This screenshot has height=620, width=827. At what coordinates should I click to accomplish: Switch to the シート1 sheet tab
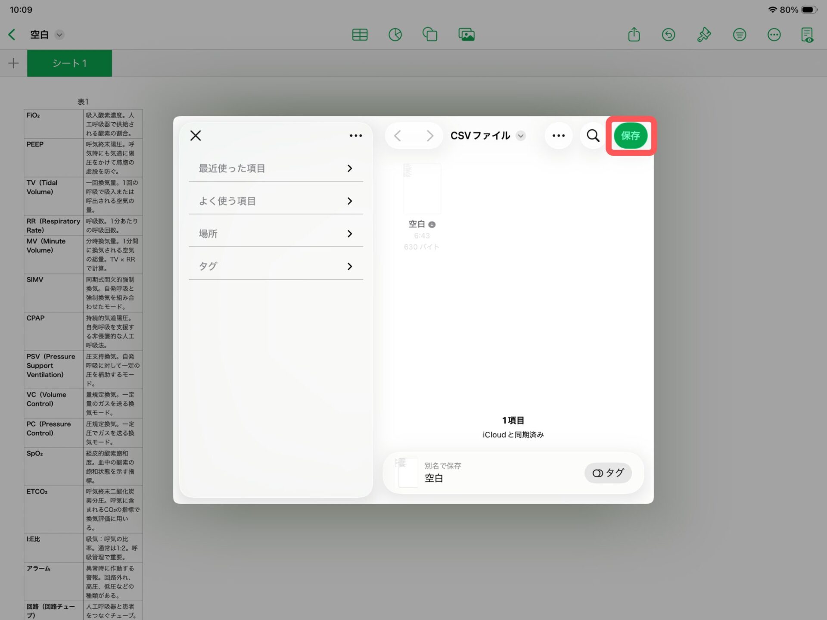(69, 63)
